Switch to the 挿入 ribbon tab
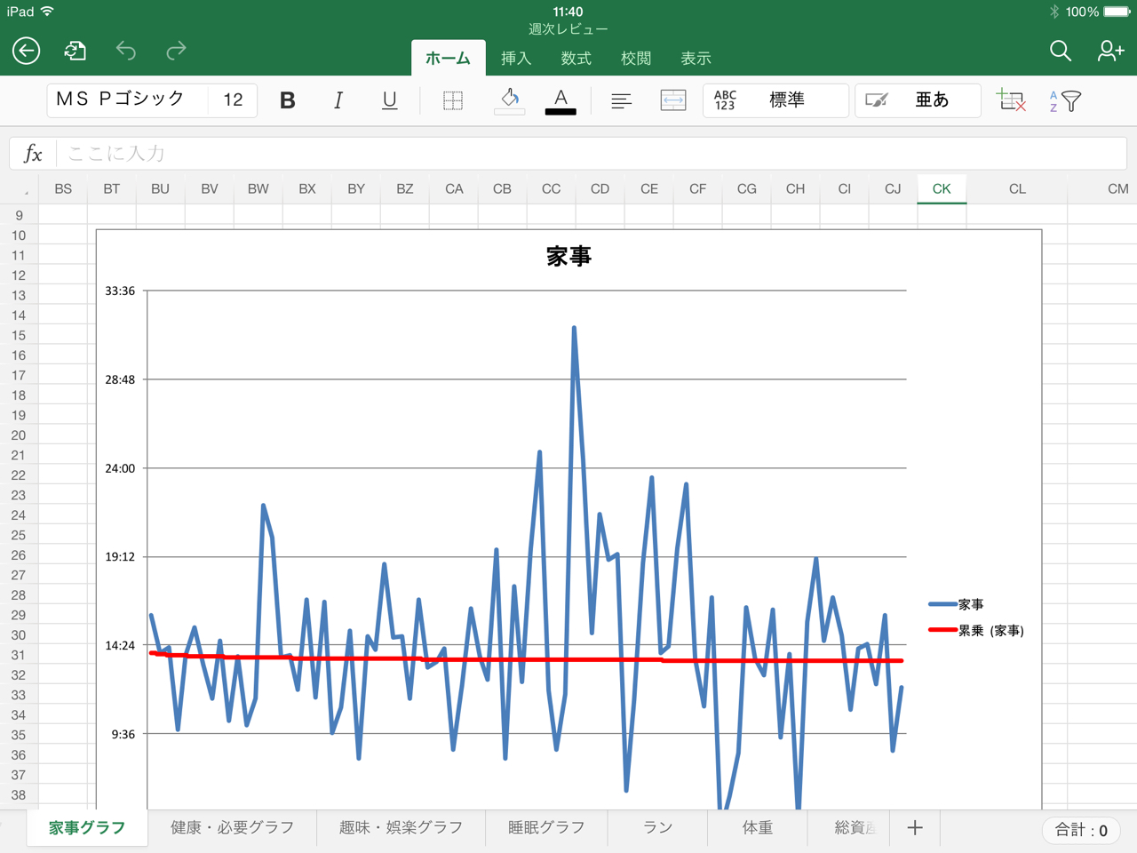The width and height of the screenshot is (1137, 853). coord(515,59)
